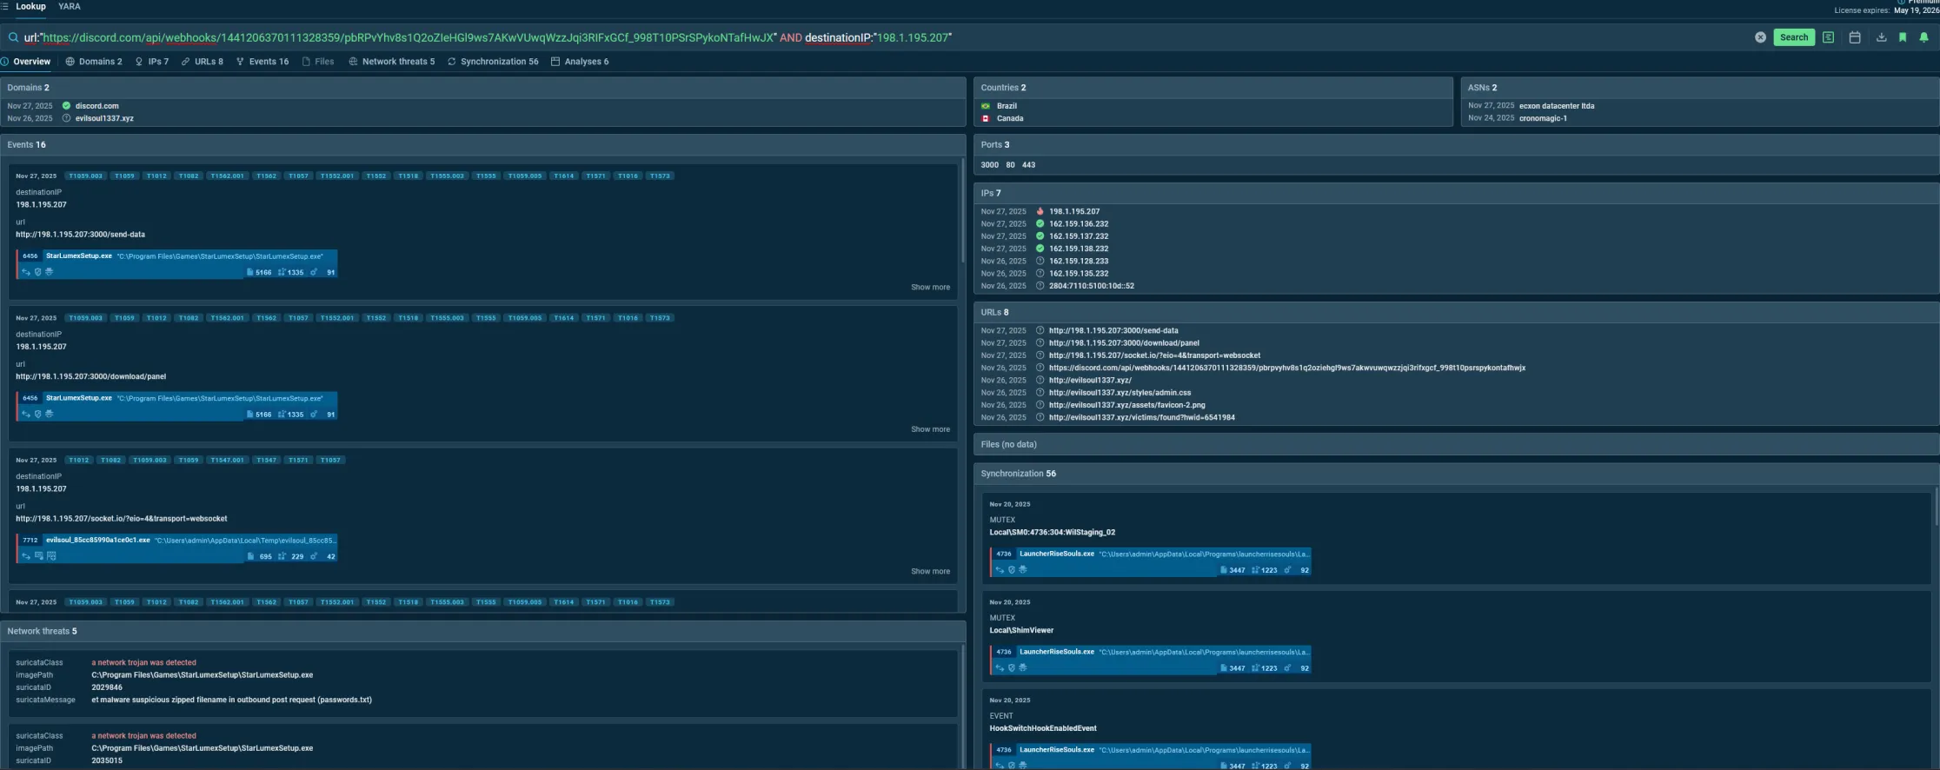Click the ASN ecxon datacenter ltda
This screenshot has width=1940, height=770.
click(1557, 106)
